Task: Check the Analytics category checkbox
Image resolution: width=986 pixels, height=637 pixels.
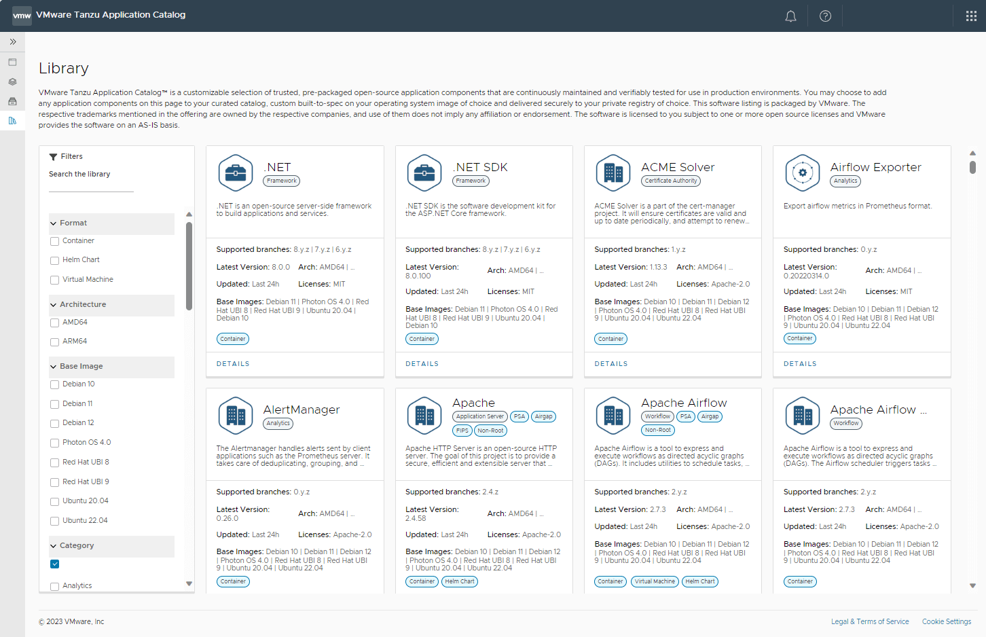Action: pos(54,586)
